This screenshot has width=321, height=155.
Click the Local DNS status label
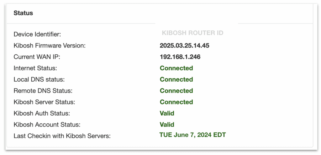tap(39, 79)
